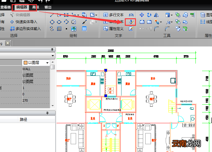Screen dimensions: 212x152
Task: Click the upper blue grip on selected line
Action: click(106, 70)
